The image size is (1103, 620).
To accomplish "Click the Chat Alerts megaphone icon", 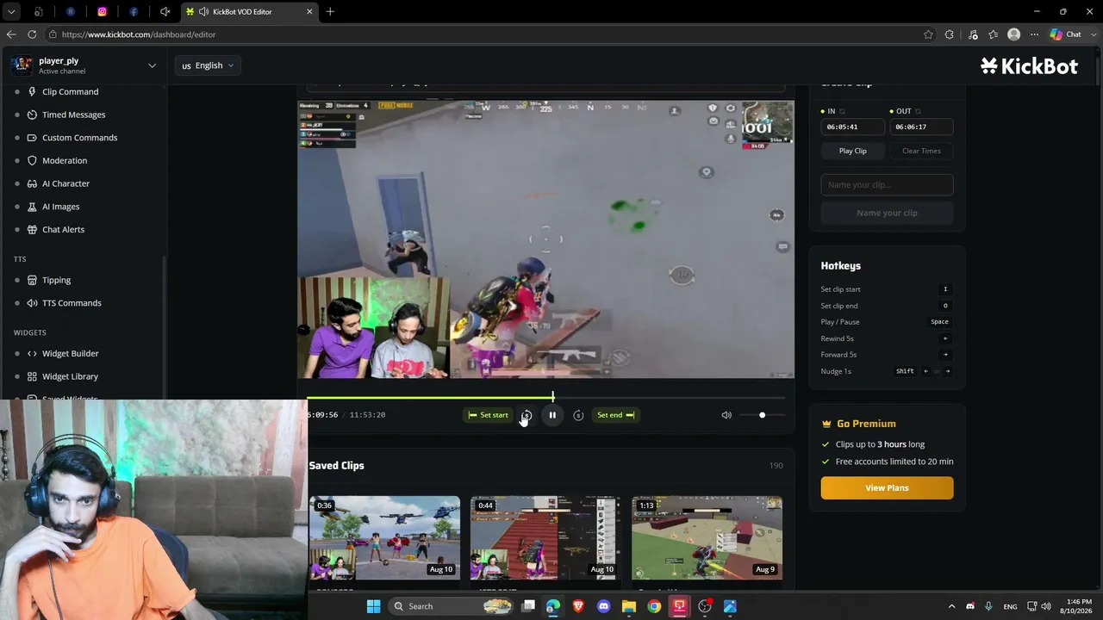I will point(32,230).
